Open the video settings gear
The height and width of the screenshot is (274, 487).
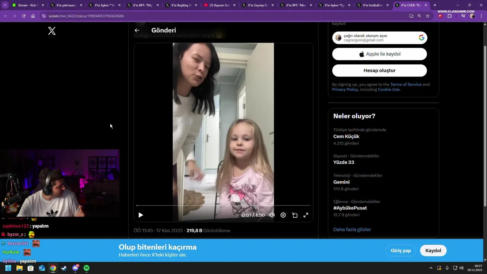[283, 215]
